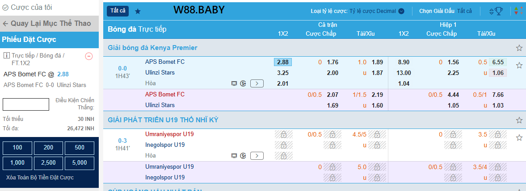Click 'Xóa Toàn Bộ Tiền Đặt Cược' link
The image size is (526, 191).
click(x=40, y=178)
